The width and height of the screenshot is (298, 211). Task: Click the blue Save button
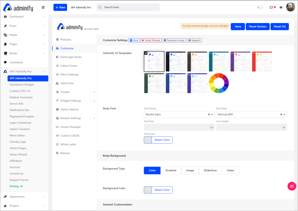tap(238, 27)
